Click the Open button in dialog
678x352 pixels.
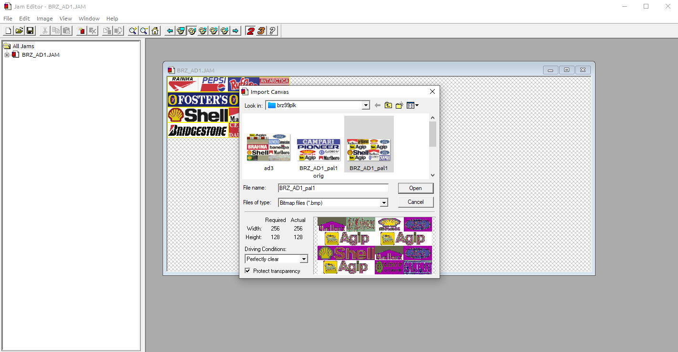(415, 188)
